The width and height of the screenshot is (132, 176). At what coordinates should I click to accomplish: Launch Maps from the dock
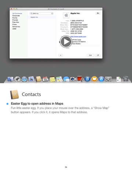(59, 79)
